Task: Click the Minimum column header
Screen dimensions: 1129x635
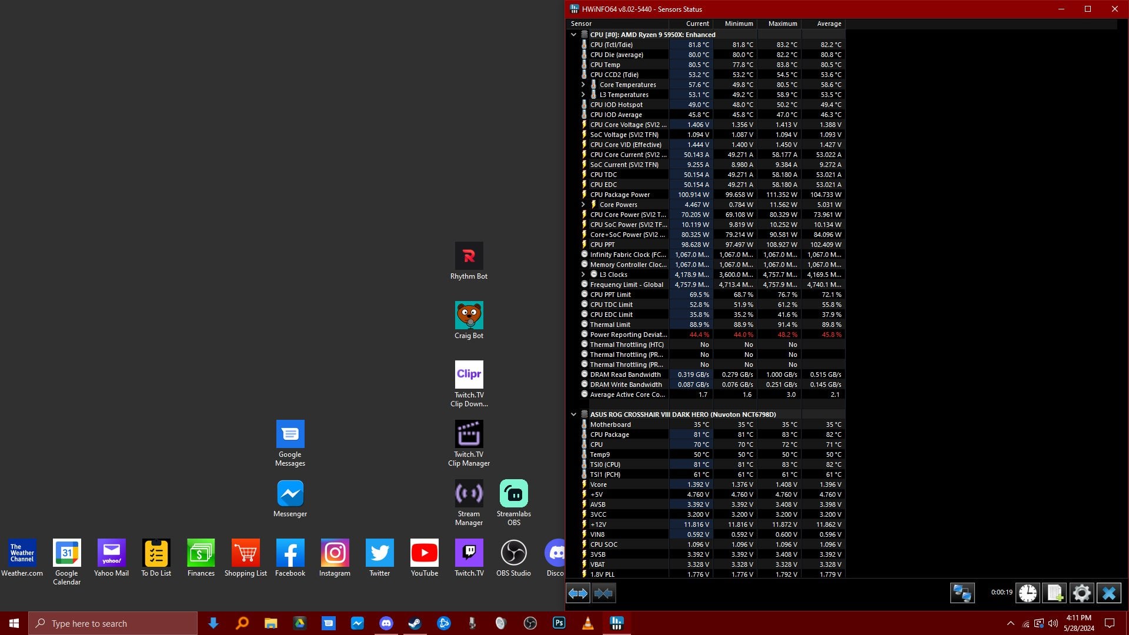Action: [735, 24]
